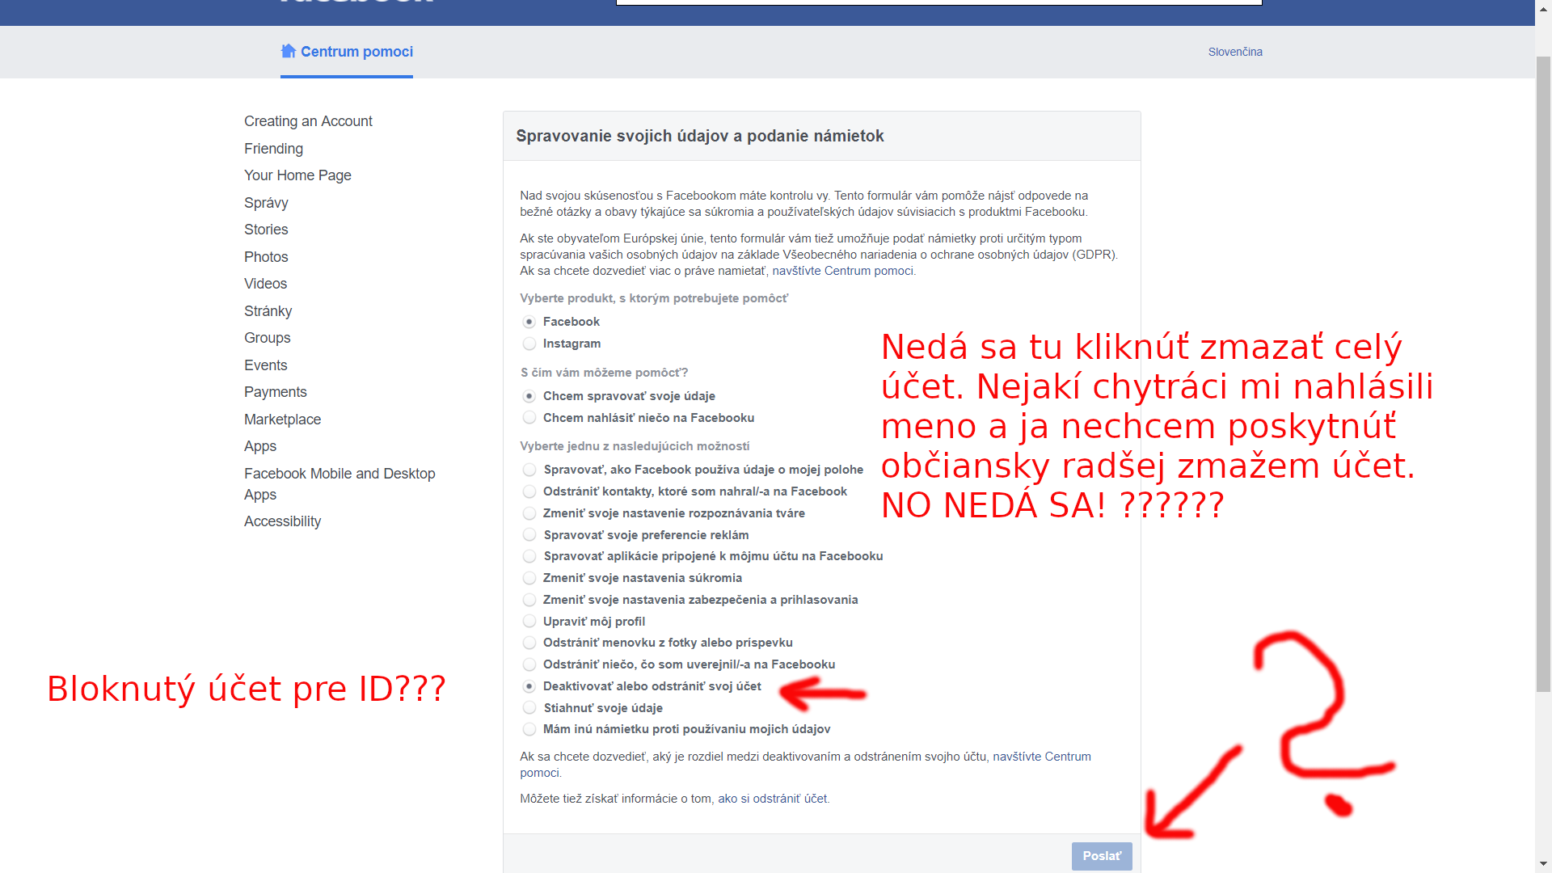Open Videos help topic
1552x873 pixels.
(265, 284)
